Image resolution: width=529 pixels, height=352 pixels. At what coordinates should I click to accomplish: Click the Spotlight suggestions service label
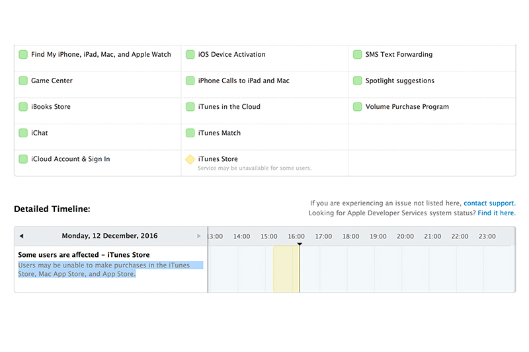coord(399,81)
